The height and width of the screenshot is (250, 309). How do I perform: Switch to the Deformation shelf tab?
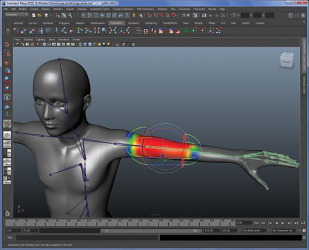click(98, 23)
